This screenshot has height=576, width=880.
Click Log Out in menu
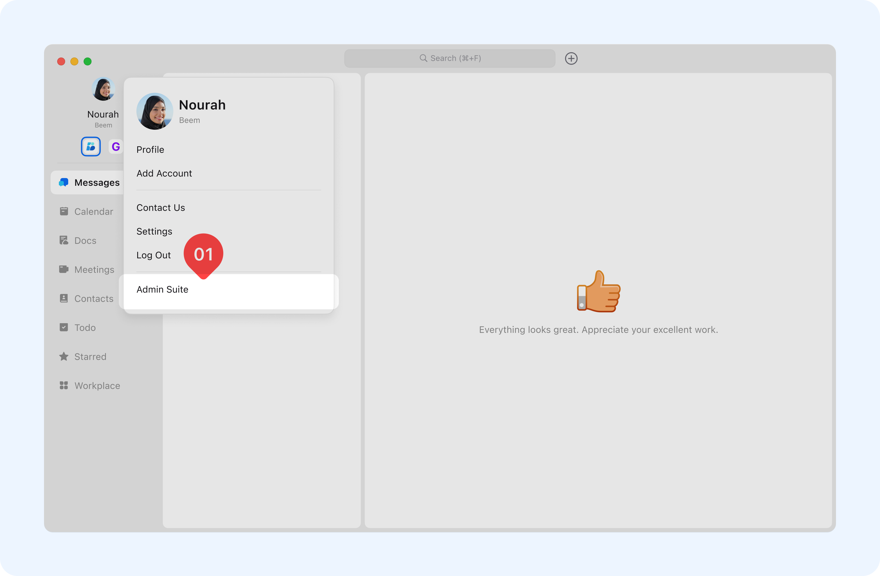click(153, 255)
